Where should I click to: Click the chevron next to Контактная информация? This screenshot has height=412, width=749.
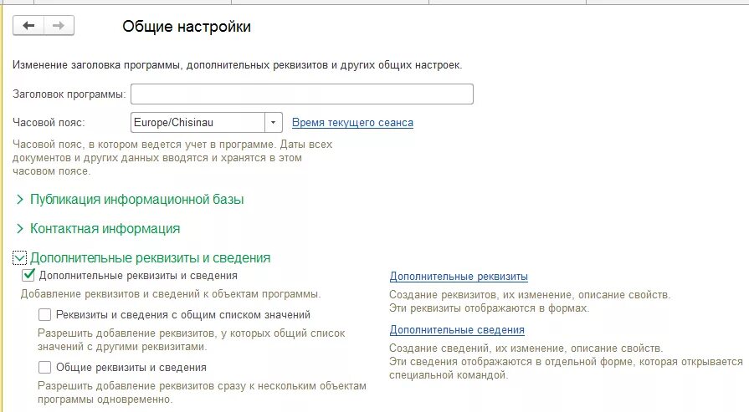pos(20,228)
